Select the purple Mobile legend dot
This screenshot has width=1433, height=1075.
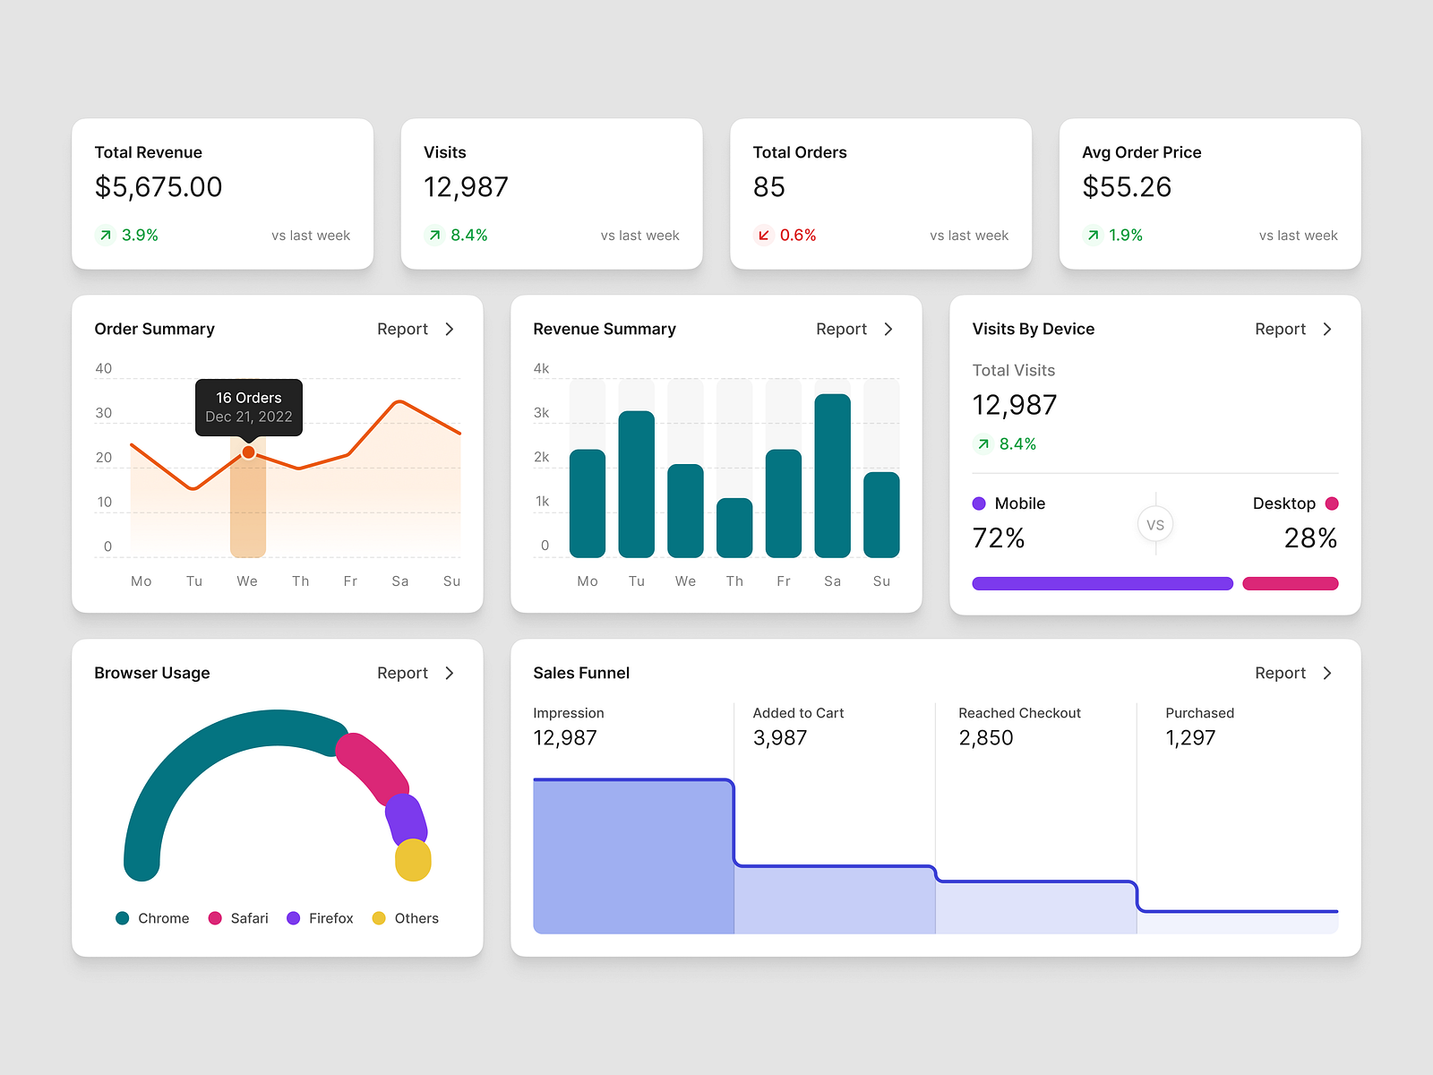tap(979, 503)
